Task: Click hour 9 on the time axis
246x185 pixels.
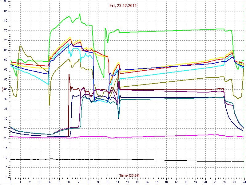Action: pyautogui.click(x=98, y=182)
